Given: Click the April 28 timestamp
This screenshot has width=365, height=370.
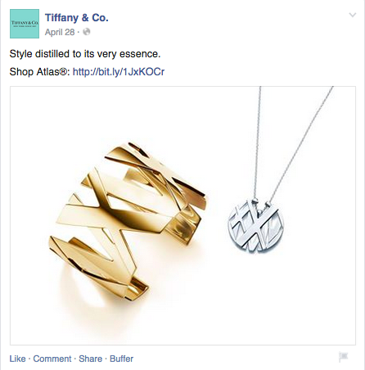Looking at the screenshot, I should tap(60, 32).
